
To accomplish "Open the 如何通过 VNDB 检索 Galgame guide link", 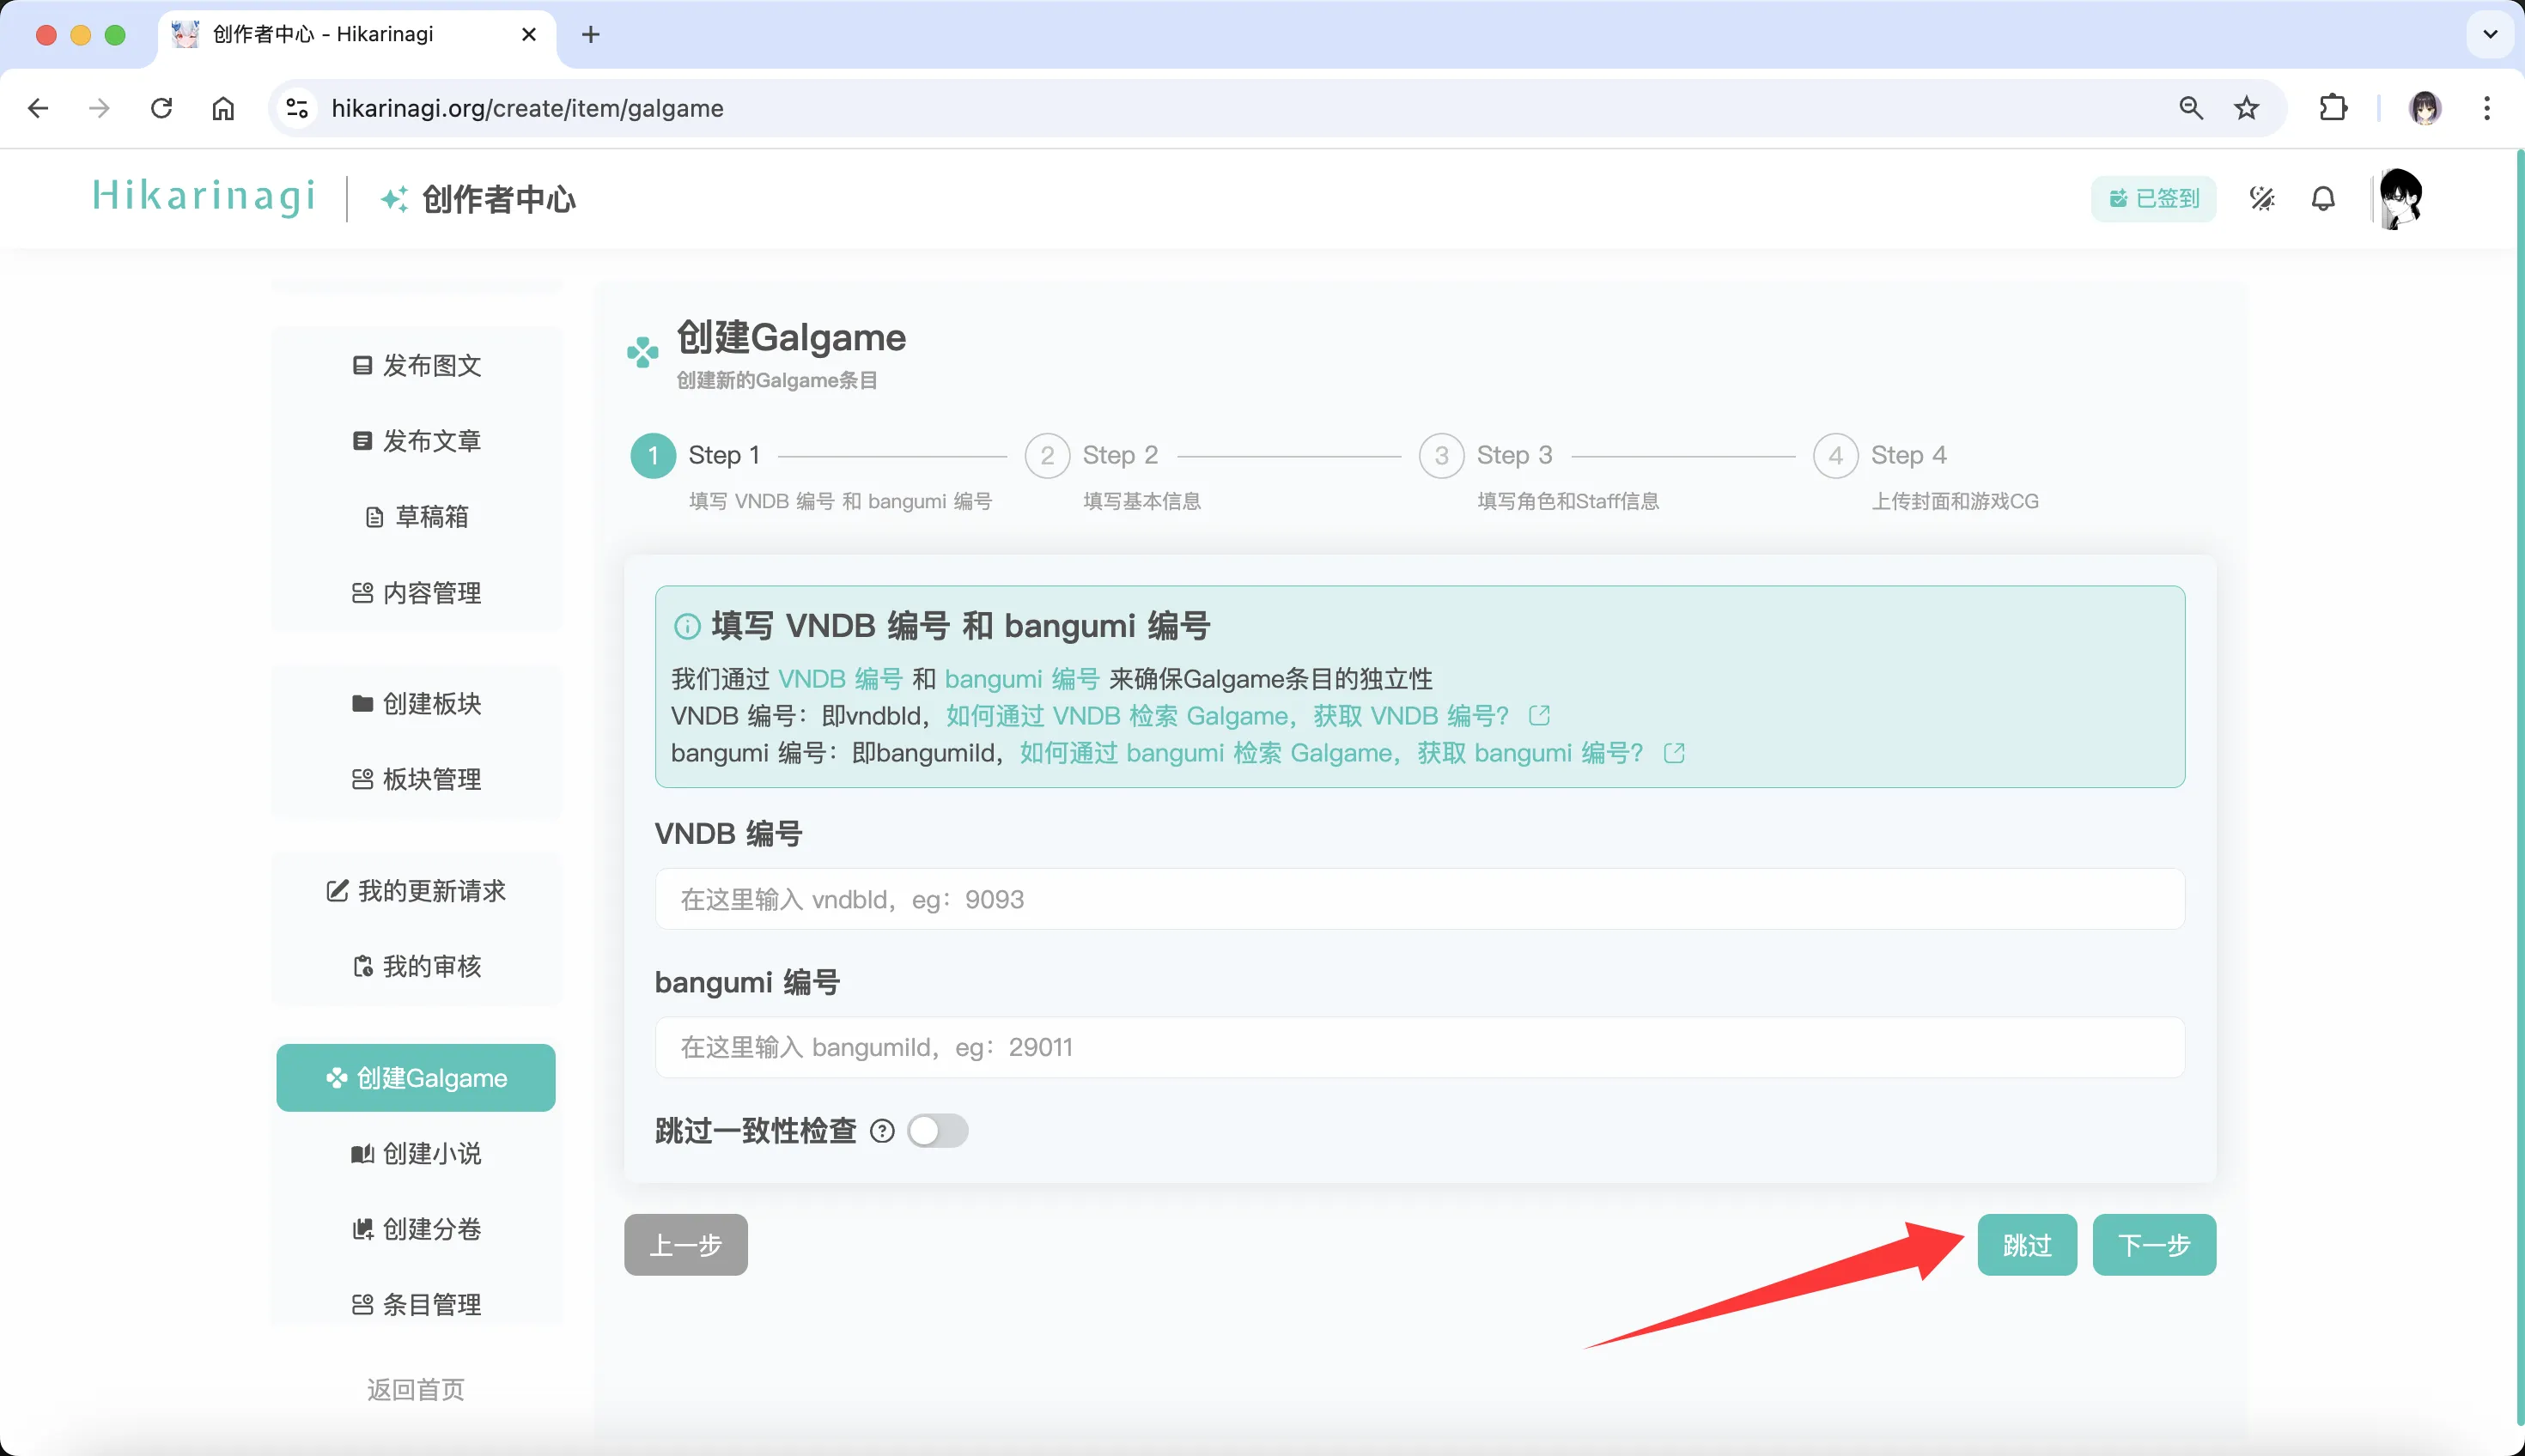I will (1227, 716).
